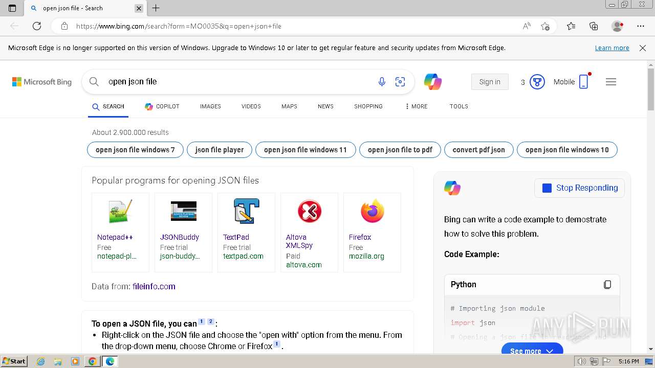This screenshot has height=368, width=655.
Task: Open Bing hamburger settings menu
Action: [611, 82]
